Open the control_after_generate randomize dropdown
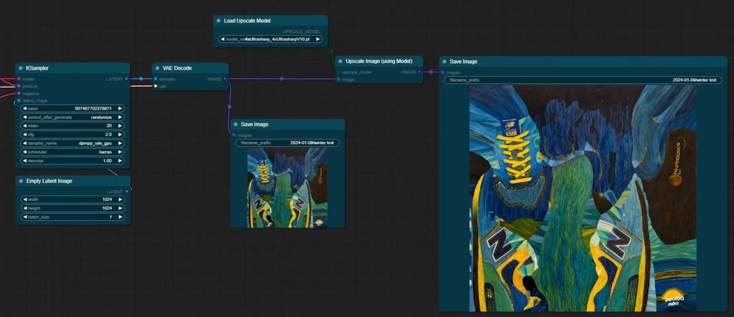This screenshot has height=317, width=734. pos(72,117)
